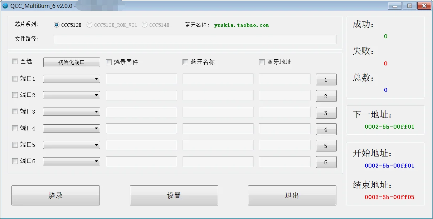Click the numbered button 5
Image resolution: width=433 pixels, height=219 pixels.
pos(326,146)
